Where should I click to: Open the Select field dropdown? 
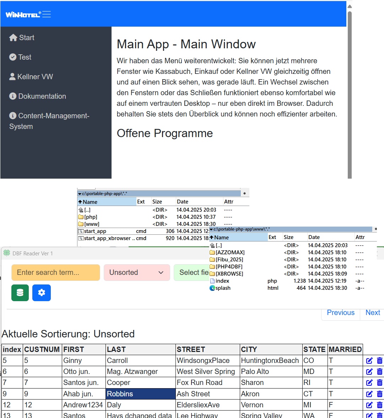click(x=192, y=272)
